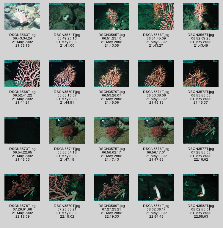The height and width of the screenshot is (228, 223).
Task: View the red anemone thumbnail DSCN3574T.jpg
Action: [x=67, y=131]
